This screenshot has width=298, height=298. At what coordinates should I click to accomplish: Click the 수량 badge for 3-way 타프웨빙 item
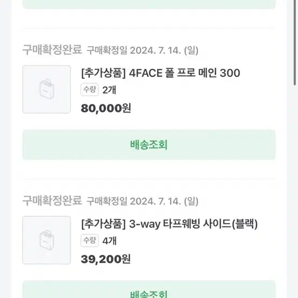(89, 240)
